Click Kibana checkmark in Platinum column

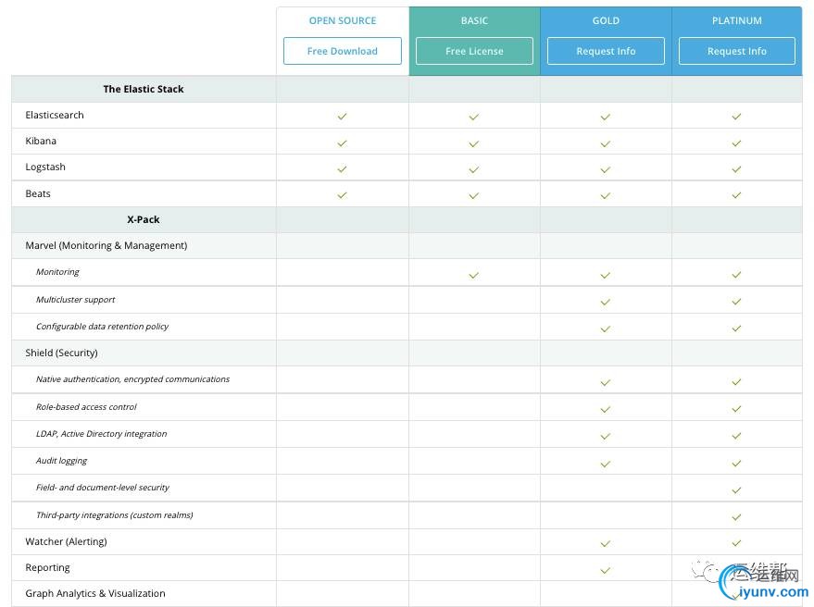tap(736, 142)
